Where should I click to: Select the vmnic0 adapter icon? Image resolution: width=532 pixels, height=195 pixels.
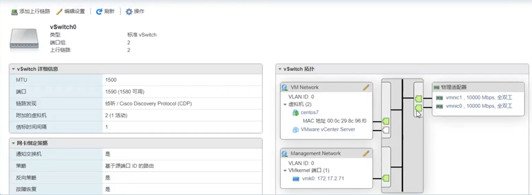coord(439,106)
